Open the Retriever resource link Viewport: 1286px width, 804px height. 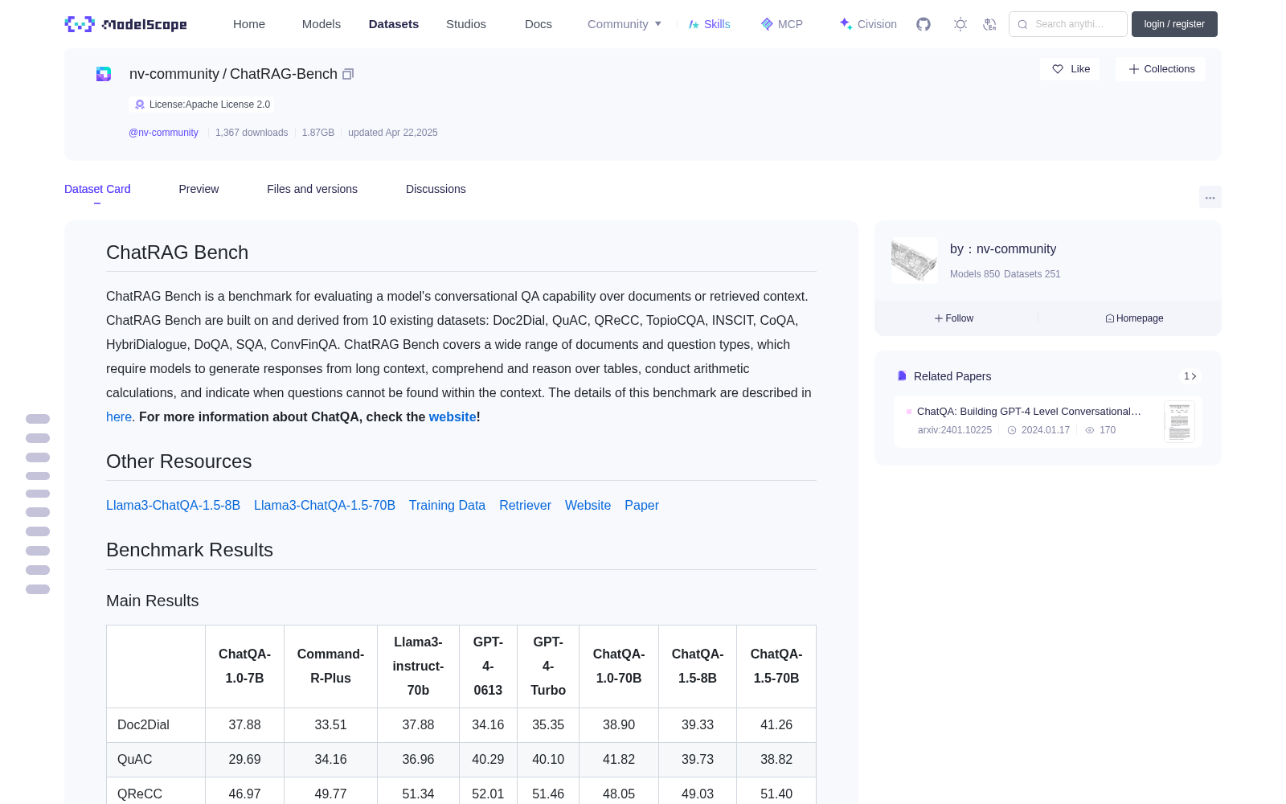click(x=525, y=505)
